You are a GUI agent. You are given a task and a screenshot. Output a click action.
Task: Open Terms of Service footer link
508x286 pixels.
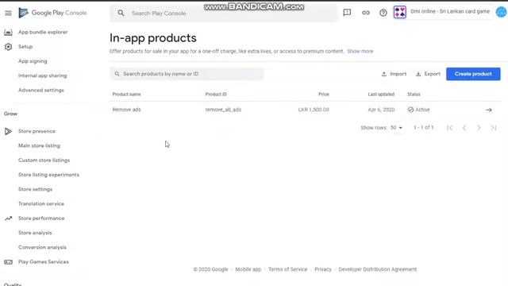[287, 269]
